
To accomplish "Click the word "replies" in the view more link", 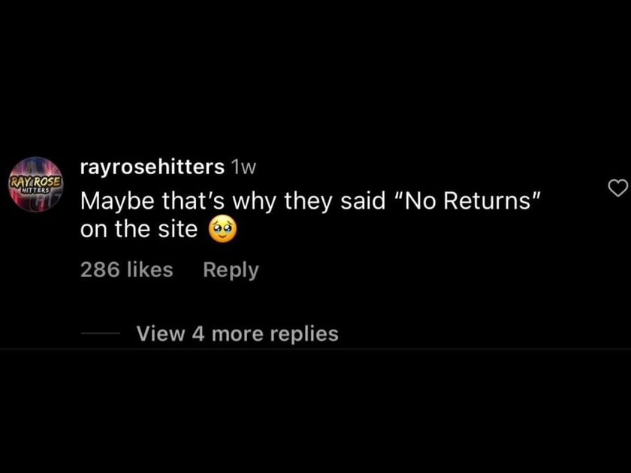I will pos(304,334).
